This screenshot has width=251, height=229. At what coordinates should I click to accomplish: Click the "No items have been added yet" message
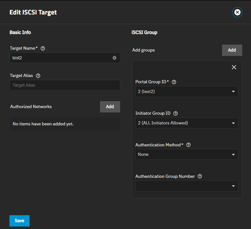click(x=43, y=124)
